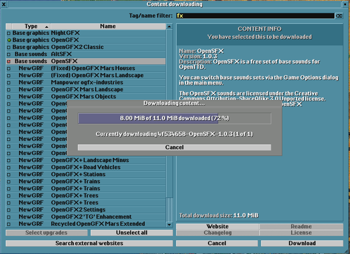Select the NightGFX base graphics row
Image resolution: width=350 pixels, height=254 pixels.
tap(86, 33)
